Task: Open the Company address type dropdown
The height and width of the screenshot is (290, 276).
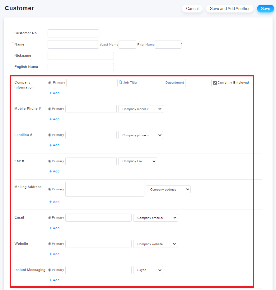Action: pyautogui.click(x=168, y=189)
